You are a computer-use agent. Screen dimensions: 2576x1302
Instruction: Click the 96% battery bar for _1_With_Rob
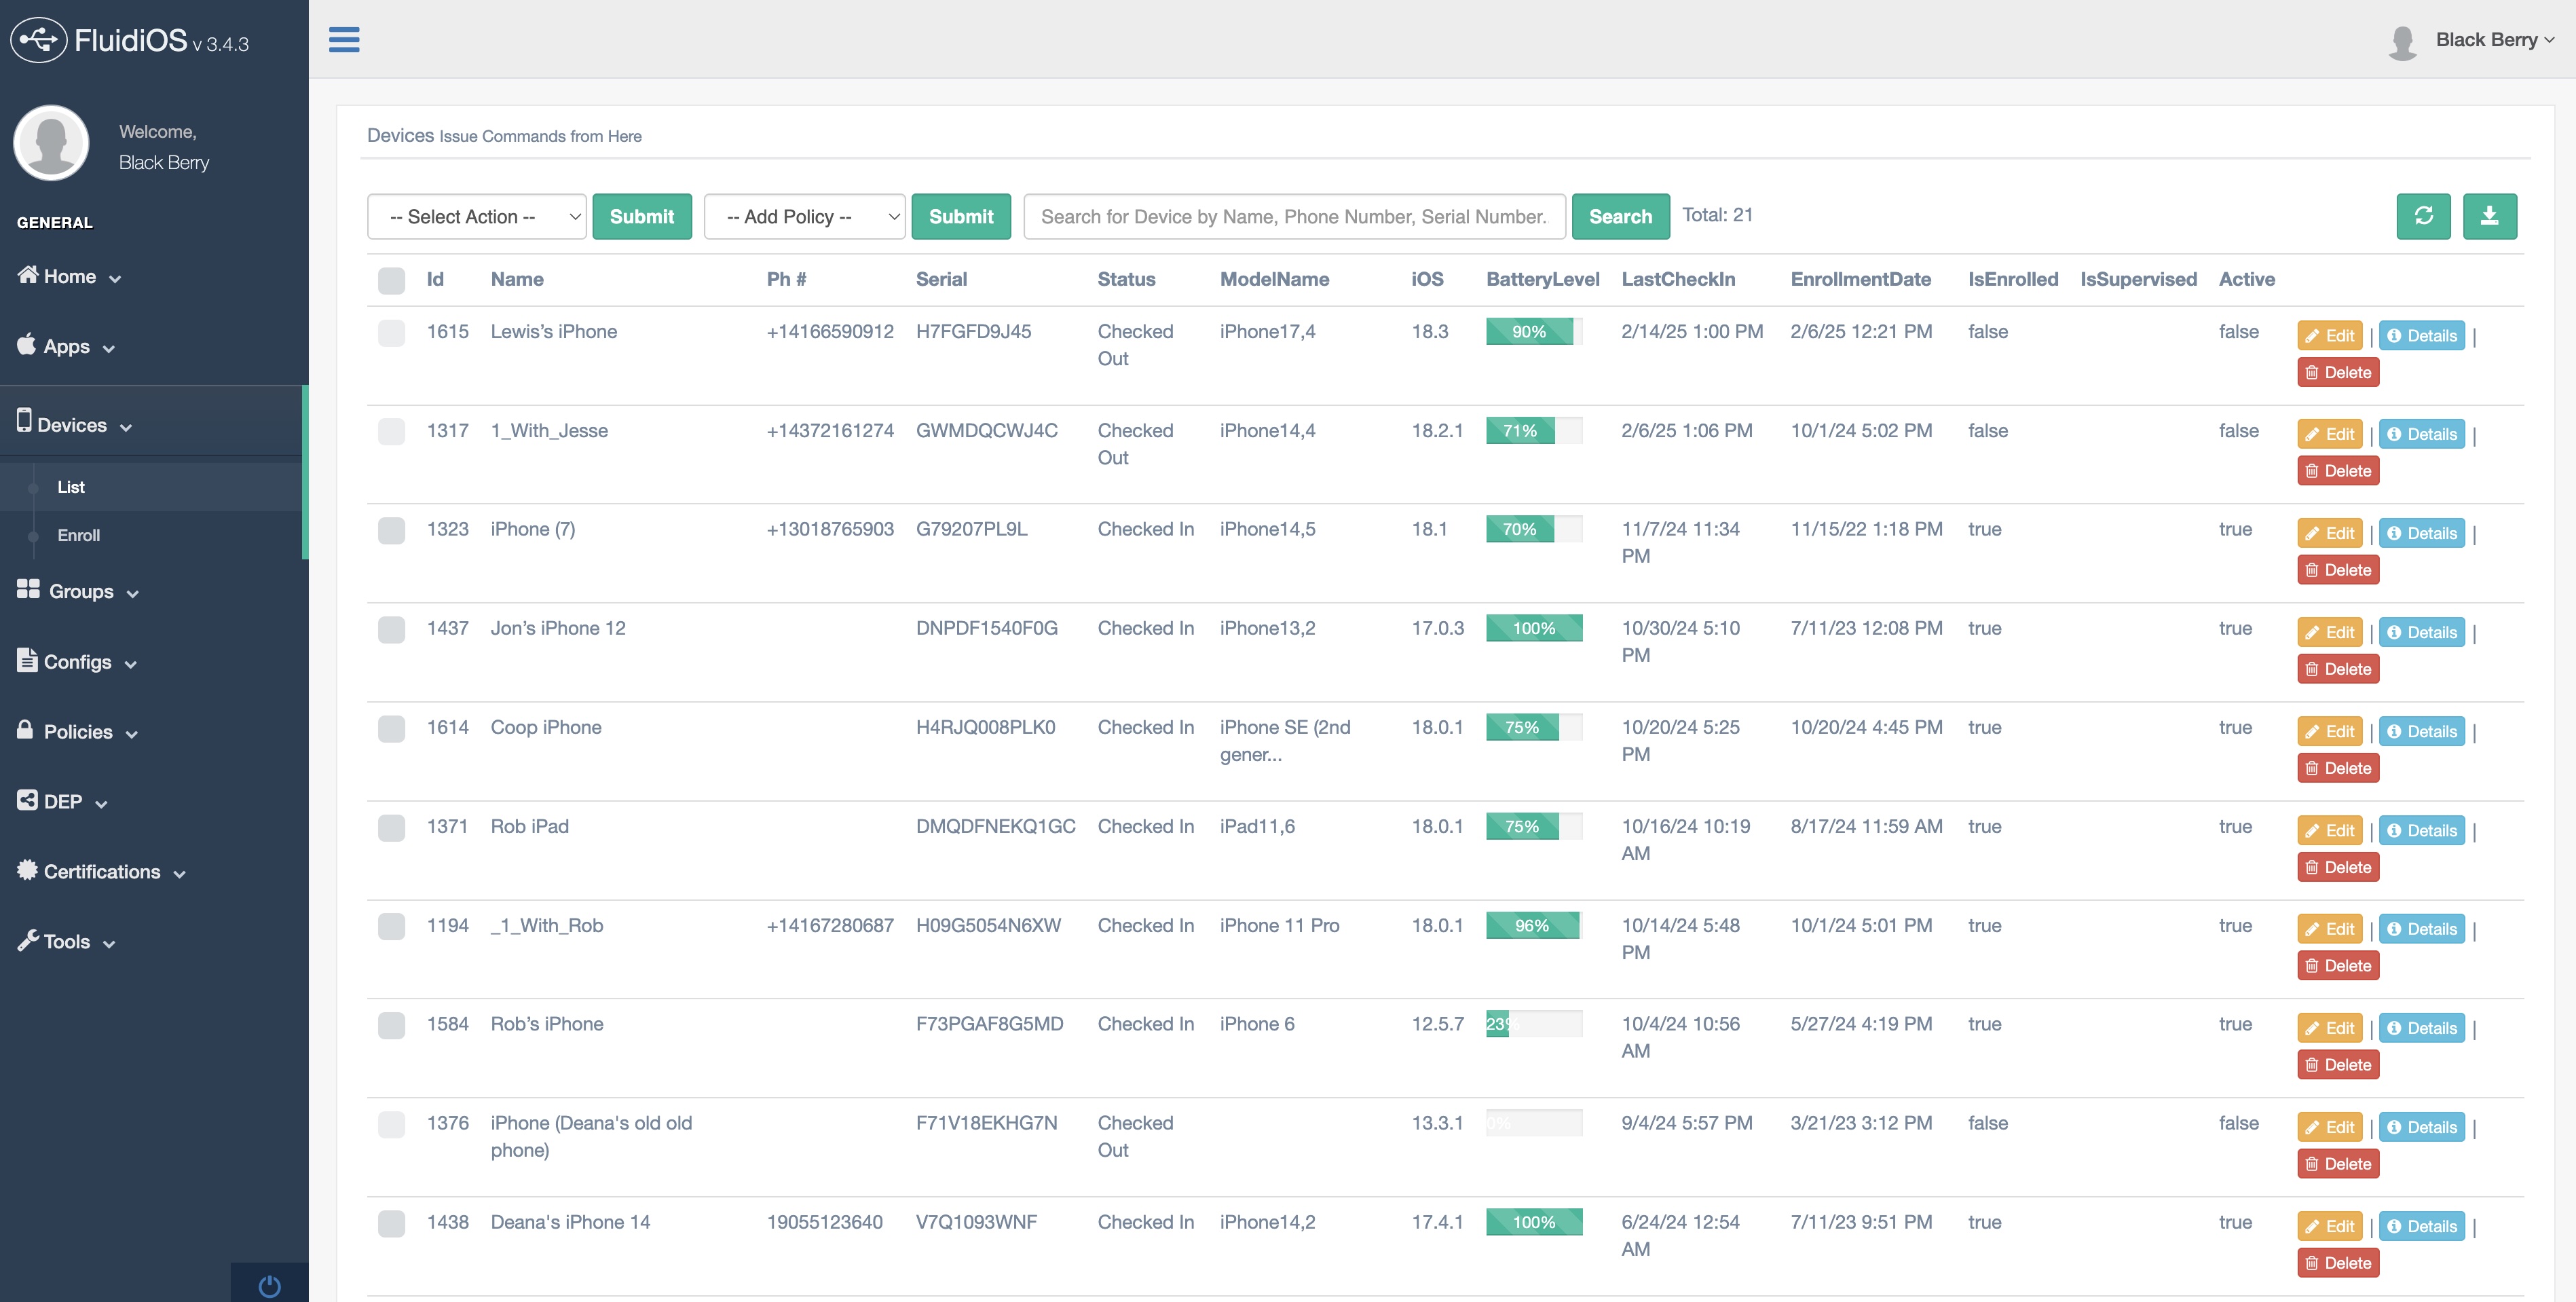(1533, 925)
